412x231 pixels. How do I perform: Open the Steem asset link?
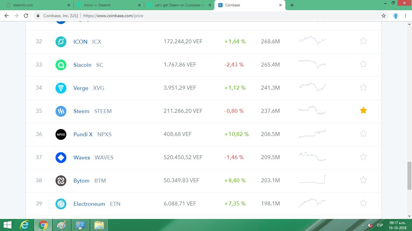(x=81, y=111)
